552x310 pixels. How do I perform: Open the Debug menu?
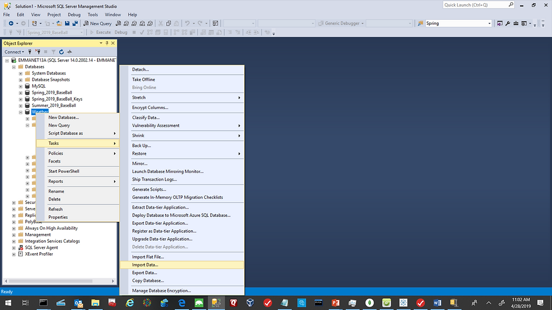[74, 15]
